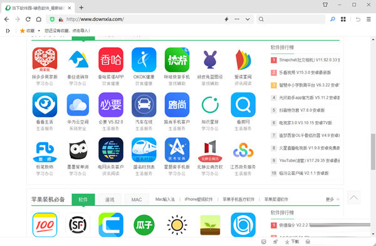Screen dimensions: 376x246
Task: Open the extensions grid icon
Action: pyautogui.click(x=343, y=19)
